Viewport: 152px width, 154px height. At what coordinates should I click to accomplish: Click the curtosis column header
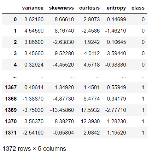[89, 8]
